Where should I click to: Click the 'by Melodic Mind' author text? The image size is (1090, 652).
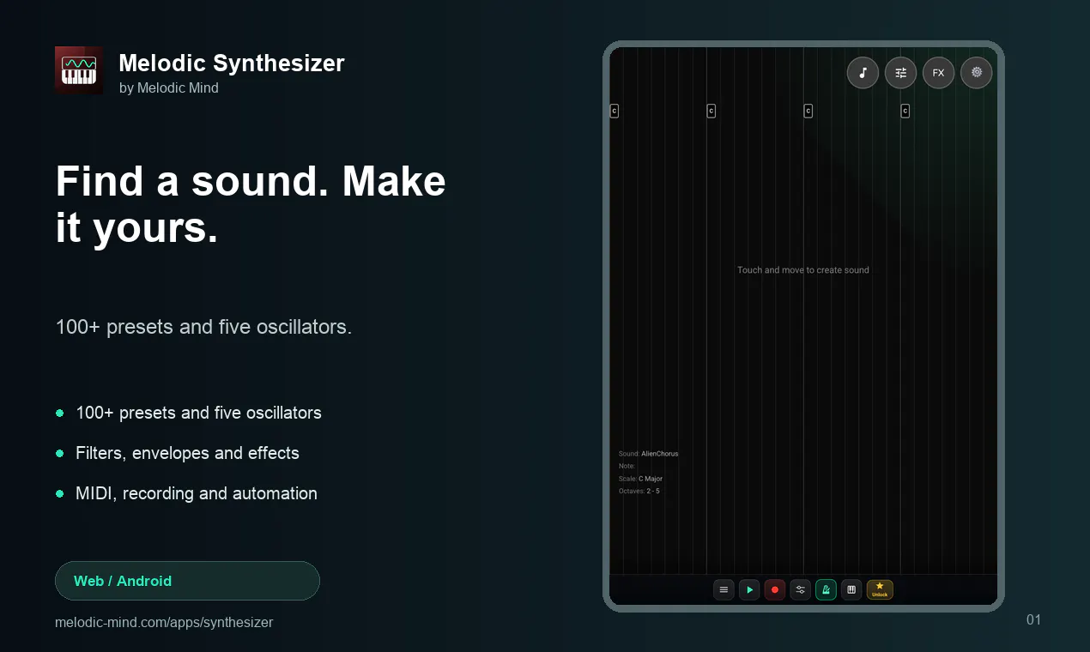(169, 88)
